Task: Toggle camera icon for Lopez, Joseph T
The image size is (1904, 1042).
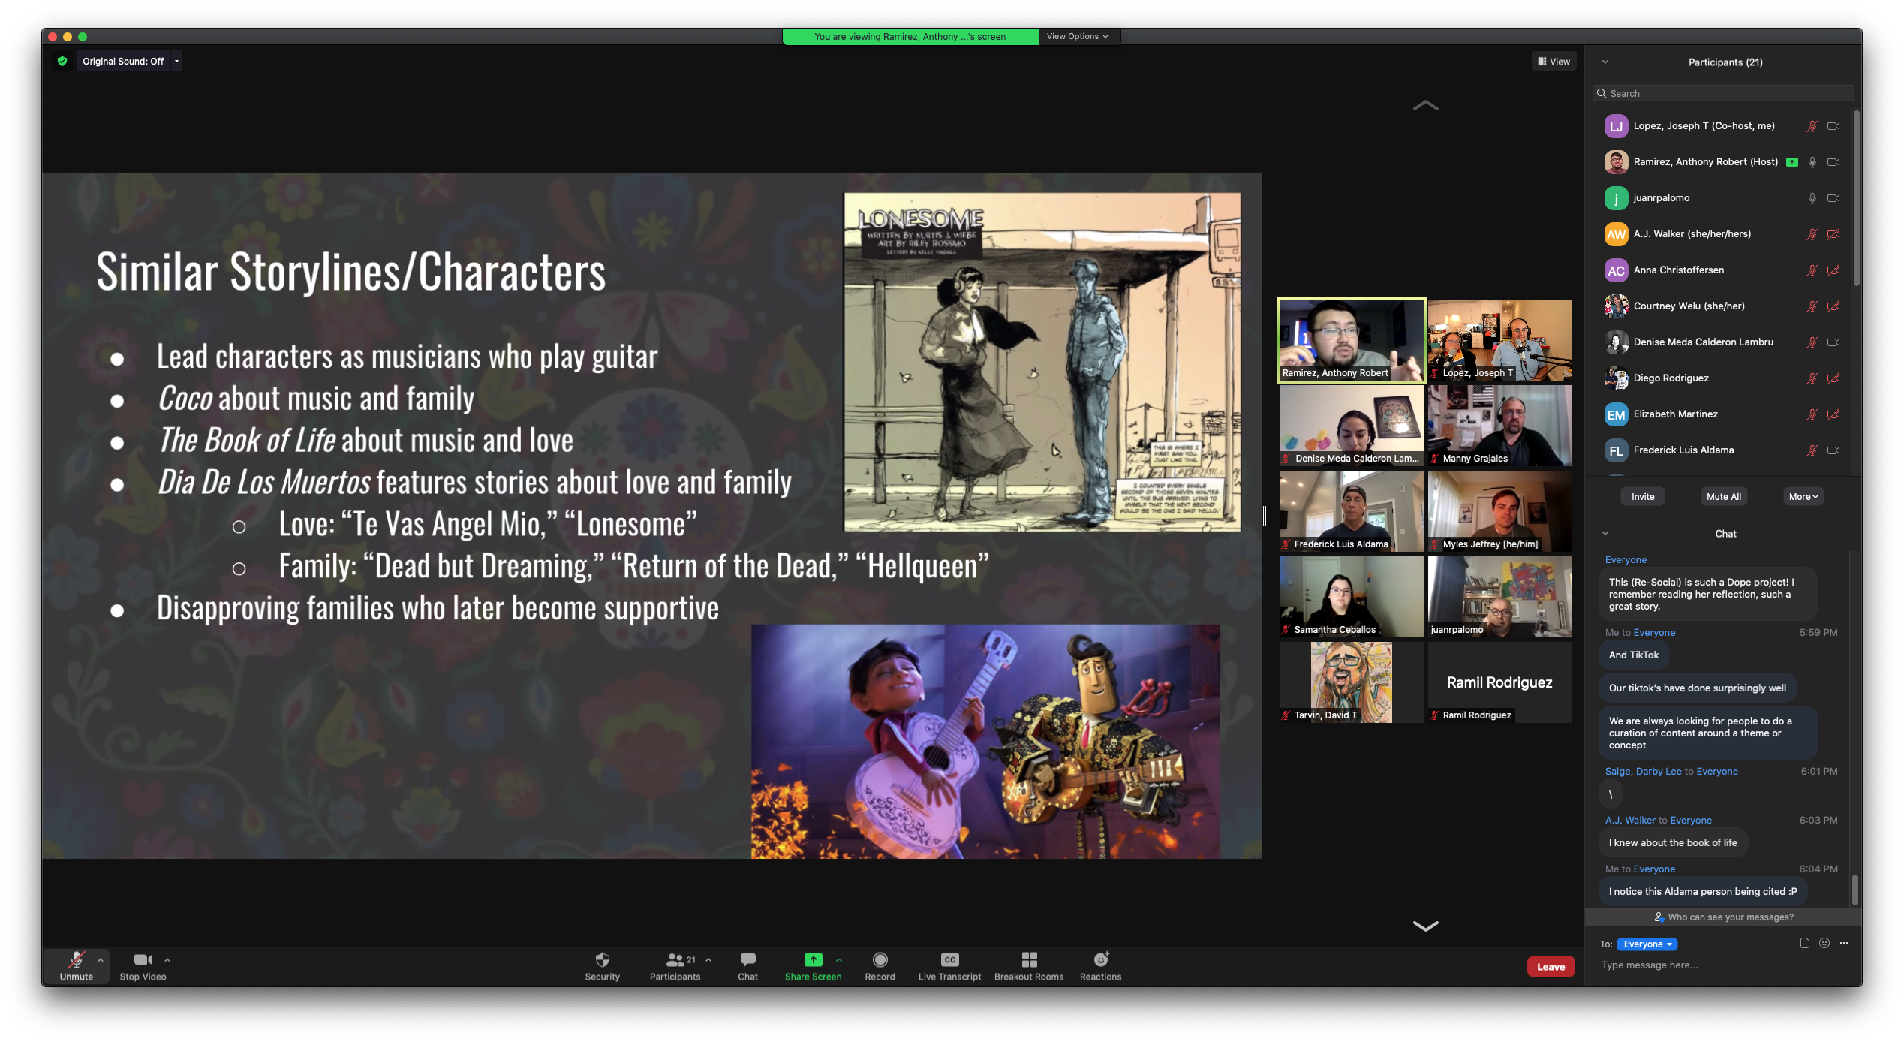Action: click(1833, 126)
